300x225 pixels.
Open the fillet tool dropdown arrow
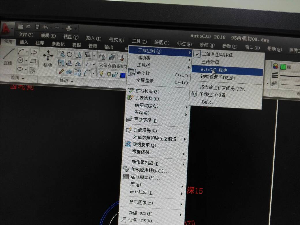[x=93, y=74]
